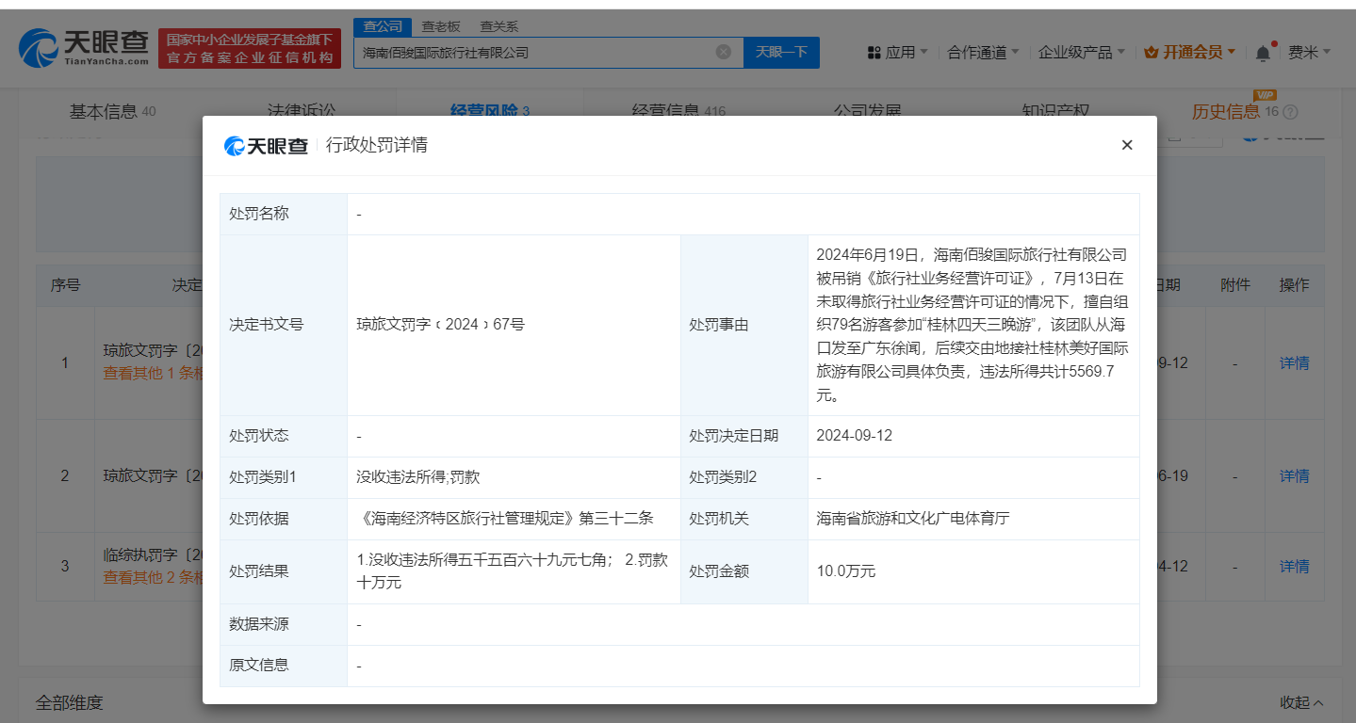Select the legal basis 《海南经济特区旅行社管理规定》第三十二条
This screenshot has width=1356, height=723.
[505, 519]
